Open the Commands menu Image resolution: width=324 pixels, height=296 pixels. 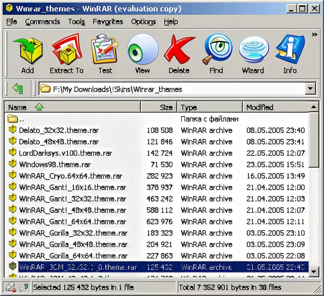pyautogui.click(x=42, y=21)
